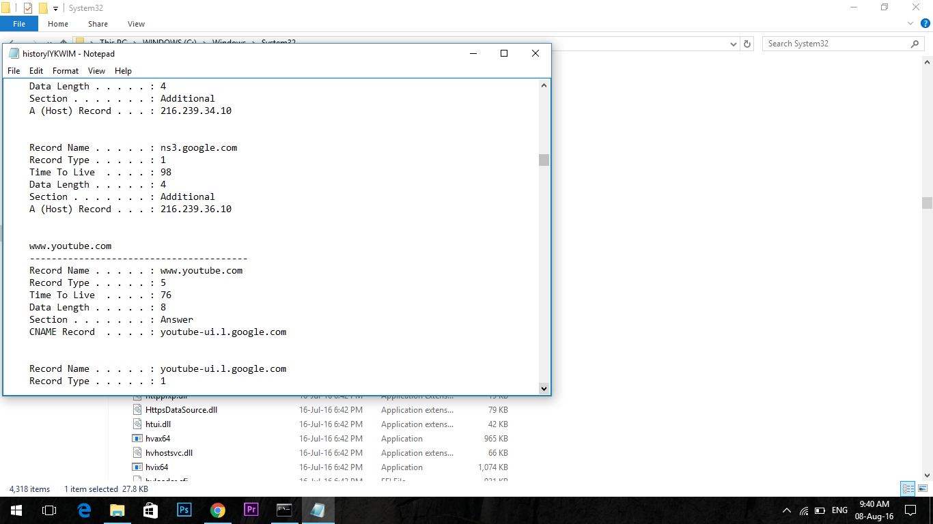Open the Windows Start menu
This screenshot has width=933, height=524.
click(x=16, y=510)
